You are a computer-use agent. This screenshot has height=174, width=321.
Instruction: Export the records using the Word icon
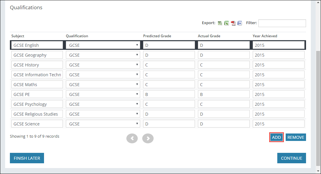click(240, 23)
